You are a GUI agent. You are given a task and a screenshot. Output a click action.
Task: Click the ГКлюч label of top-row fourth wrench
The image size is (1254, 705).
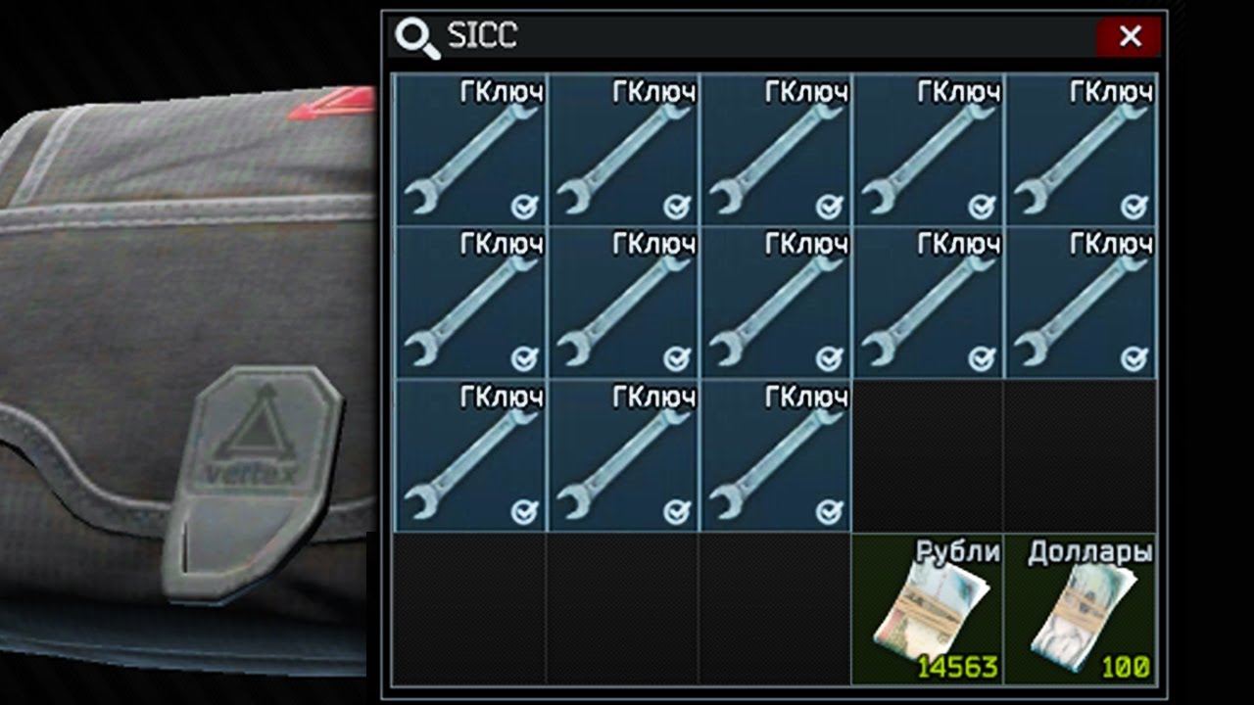(959, 92)
